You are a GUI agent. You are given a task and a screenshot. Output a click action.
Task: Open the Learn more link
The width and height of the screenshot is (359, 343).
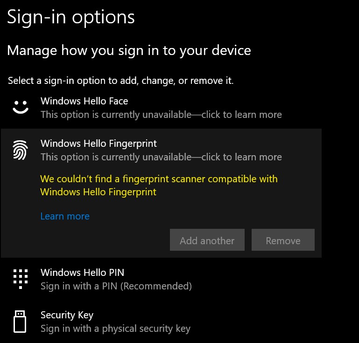tap(65, 216)
